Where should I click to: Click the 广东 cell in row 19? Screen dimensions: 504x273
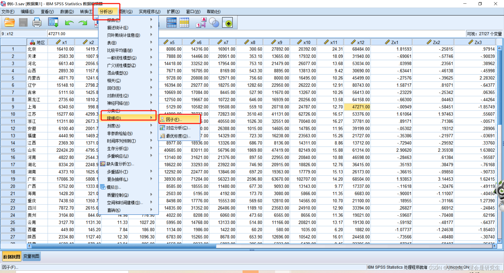tap(37, 179)
